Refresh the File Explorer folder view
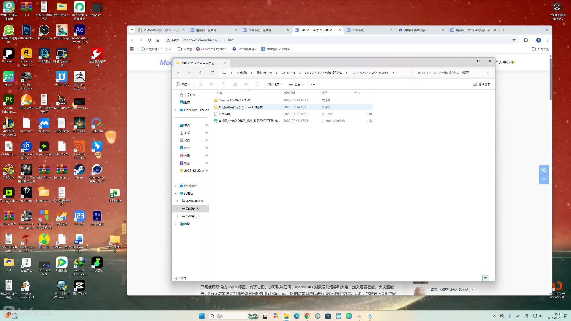Screen dimensions: 571x321 click(212, 73)
